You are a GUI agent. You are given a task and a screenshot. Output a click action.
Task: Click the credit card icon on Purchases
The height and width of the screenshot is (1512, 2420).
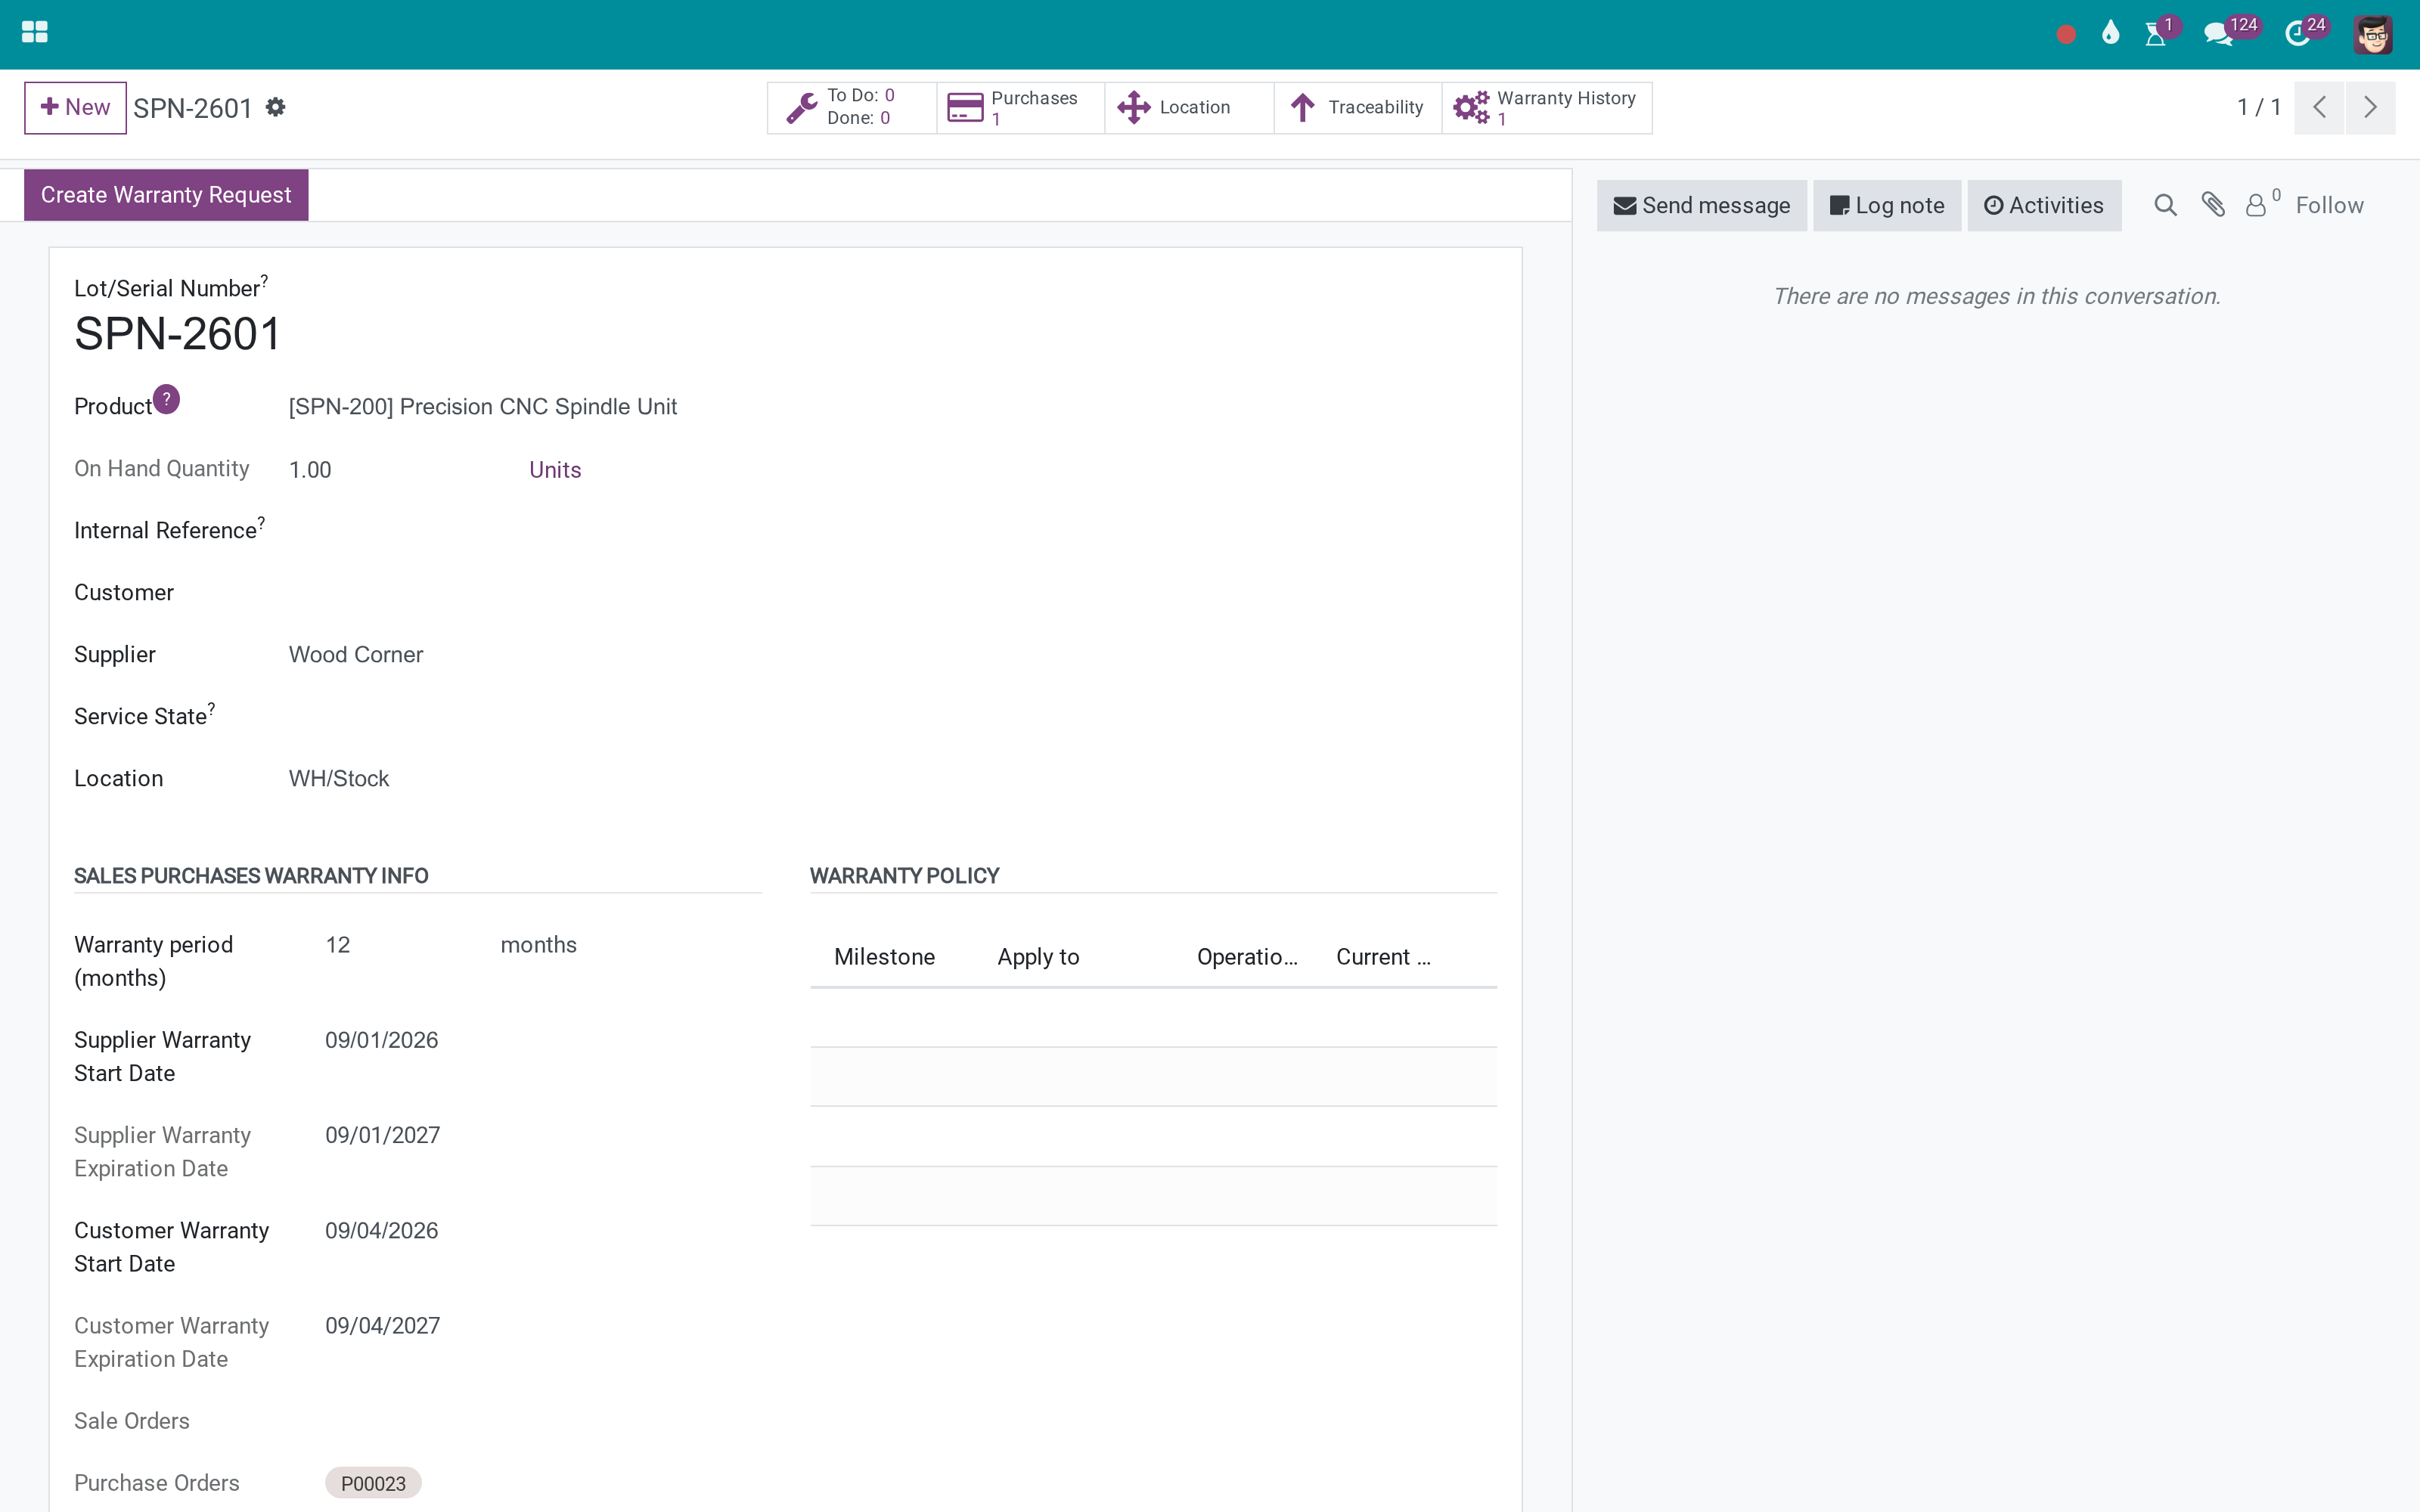965,107
